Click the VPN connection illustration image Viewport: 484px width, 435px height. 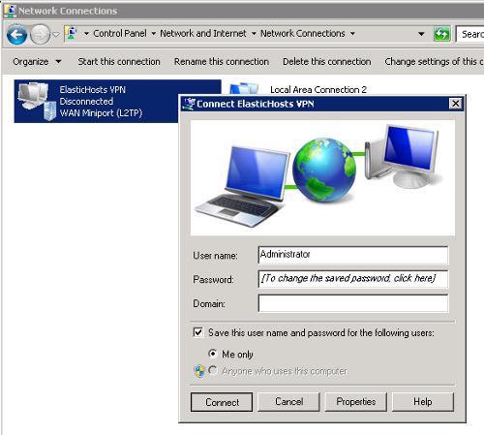[x=322, y=177]
